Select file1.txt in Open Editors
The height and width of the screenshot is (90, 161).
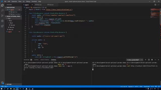(x=12, y=12)
